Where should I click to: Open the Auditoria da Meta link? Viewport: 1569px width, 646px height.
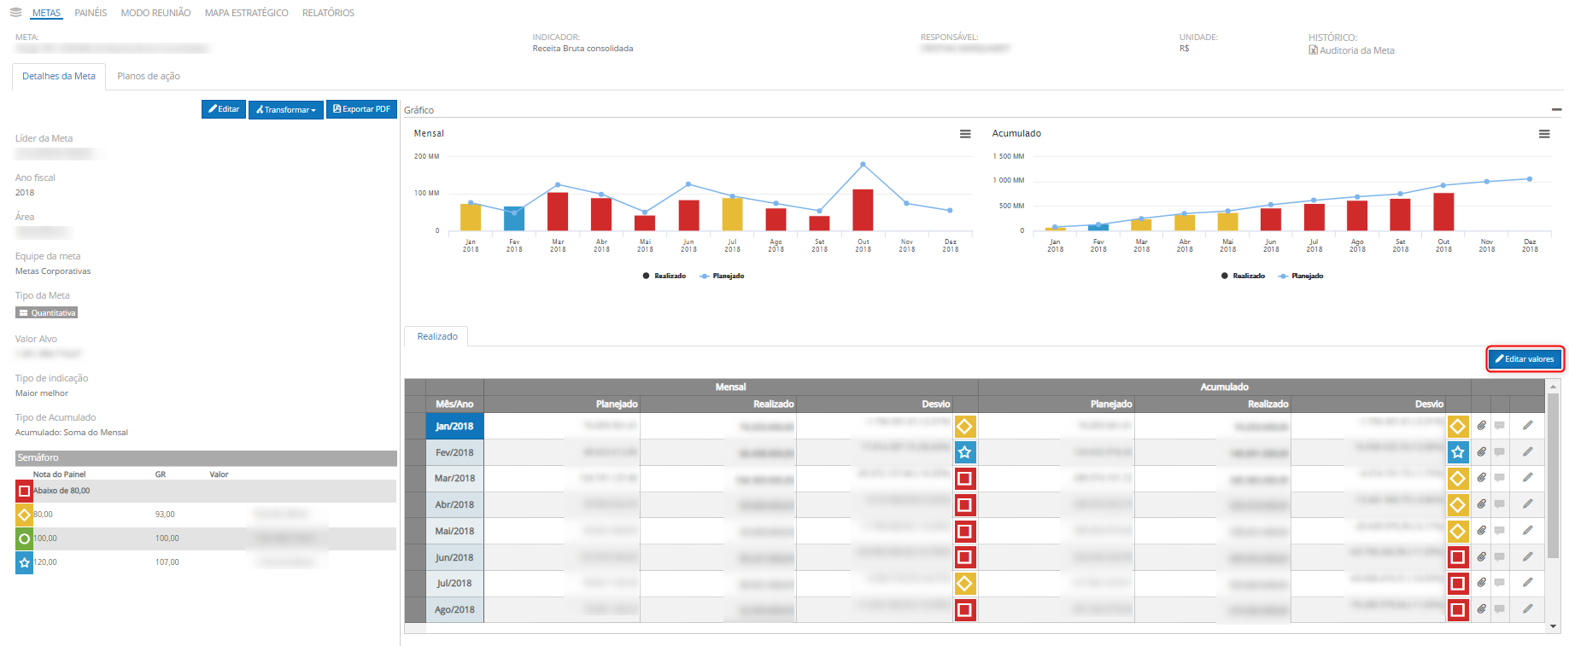tap(1351, 50)
